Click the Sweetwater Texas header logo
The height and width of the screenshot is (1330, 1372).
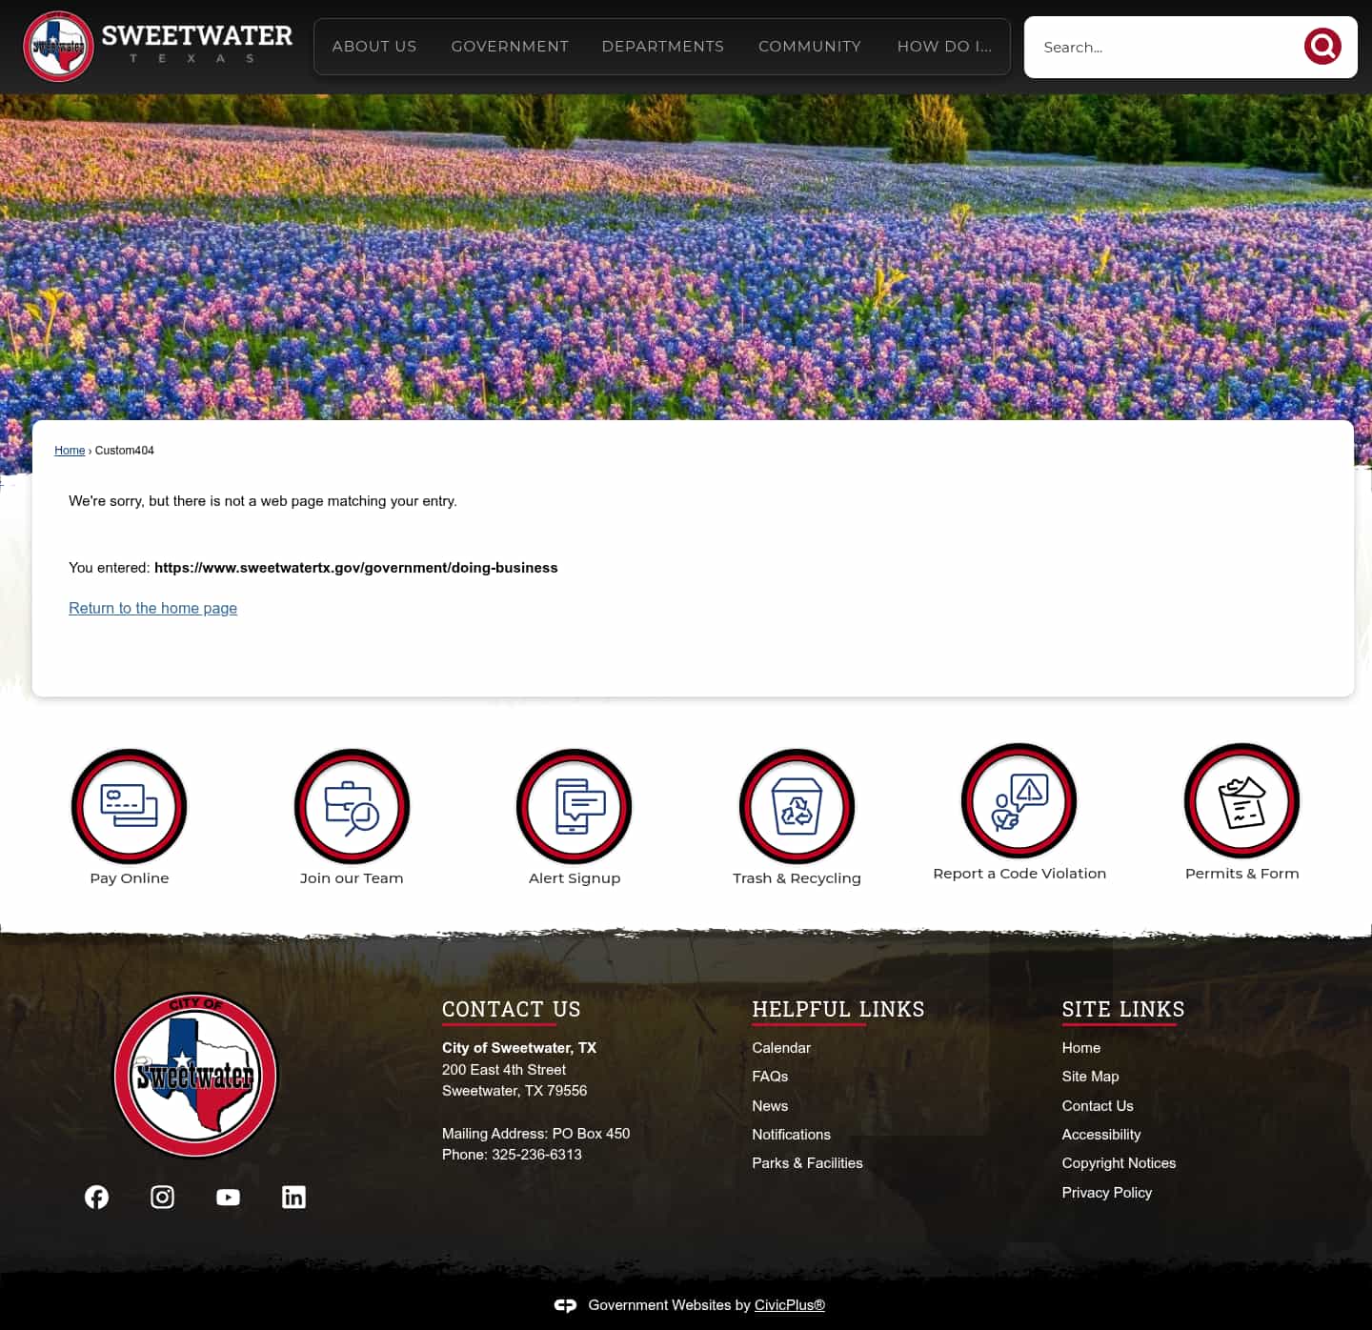tap(157, 46)
